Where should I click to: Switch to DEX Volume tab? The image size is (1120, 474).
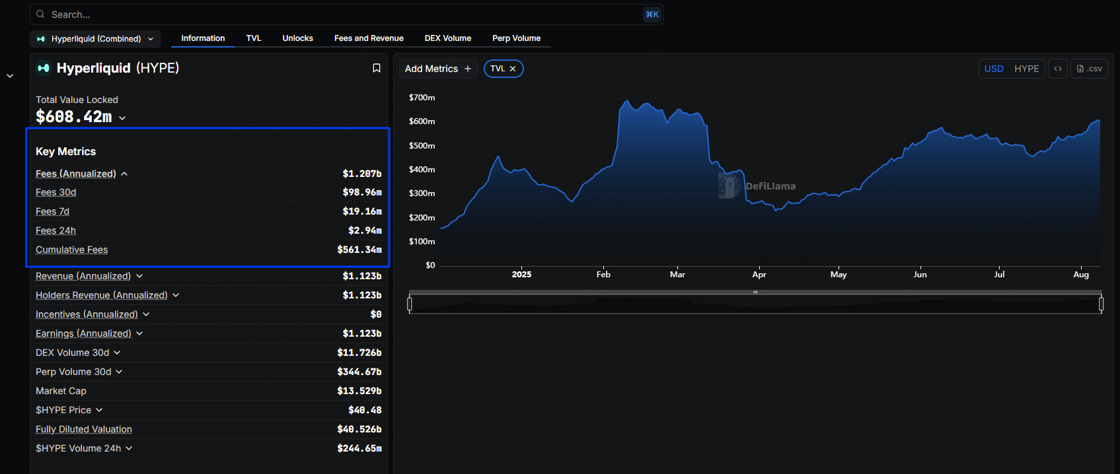pos(448,38)
